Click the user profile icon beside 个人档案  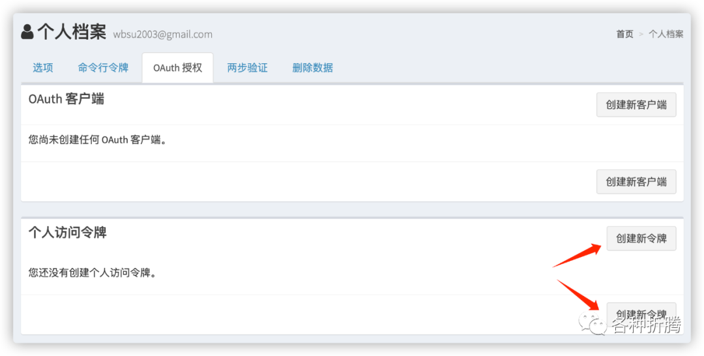[27, 33]
